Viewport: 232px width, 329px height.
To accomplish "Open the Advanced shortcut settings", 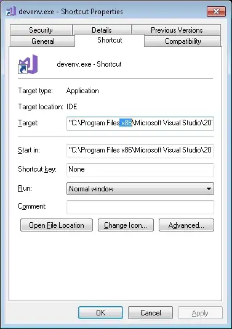I will click(x=186, y=225).
